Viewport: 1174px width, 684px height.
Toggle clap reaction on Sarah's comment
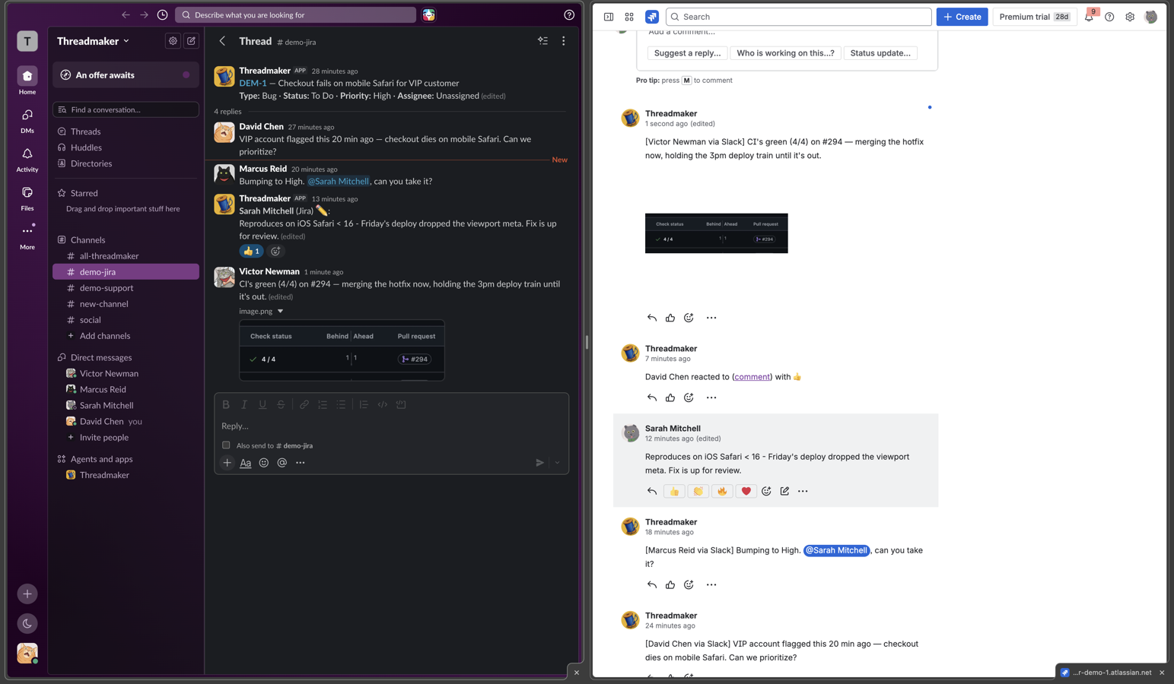tap(698, 491)
